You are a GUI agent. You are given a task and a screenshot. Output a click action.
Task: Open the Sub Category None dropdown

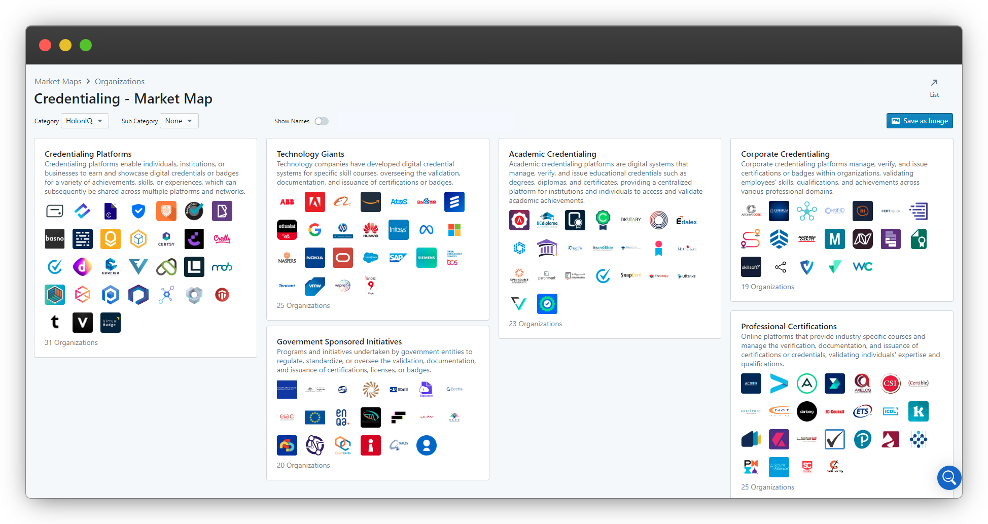click(179, 121)
